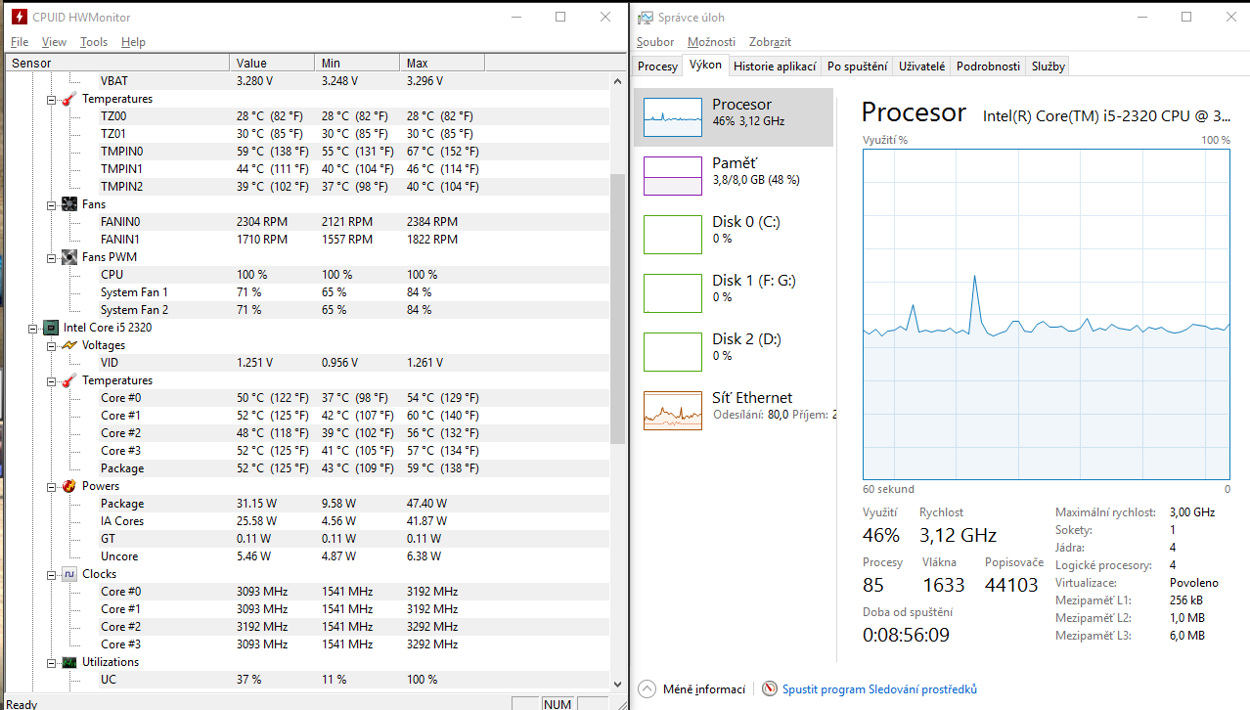Viewport: 1250px width, 710px height.
Task: Select the TMPIN0 sensor row
Action: pyautogui.click(x=306, y=152)
